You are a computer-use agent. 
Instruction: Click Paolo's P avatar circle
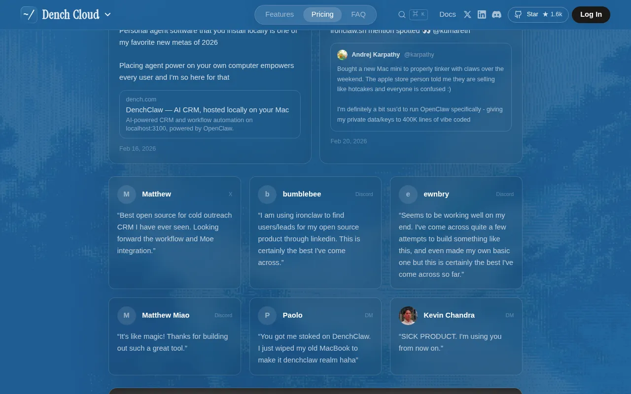pyautogui.click(x=267, y=315)
